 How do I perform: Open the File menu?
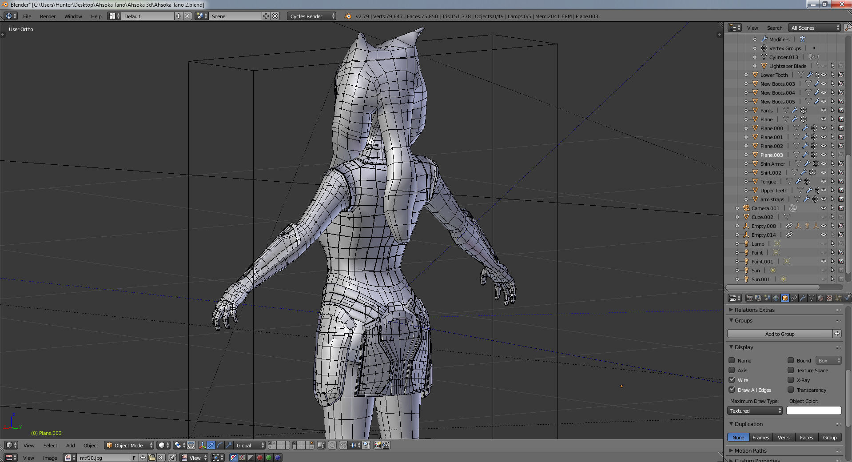click(27, 16)
